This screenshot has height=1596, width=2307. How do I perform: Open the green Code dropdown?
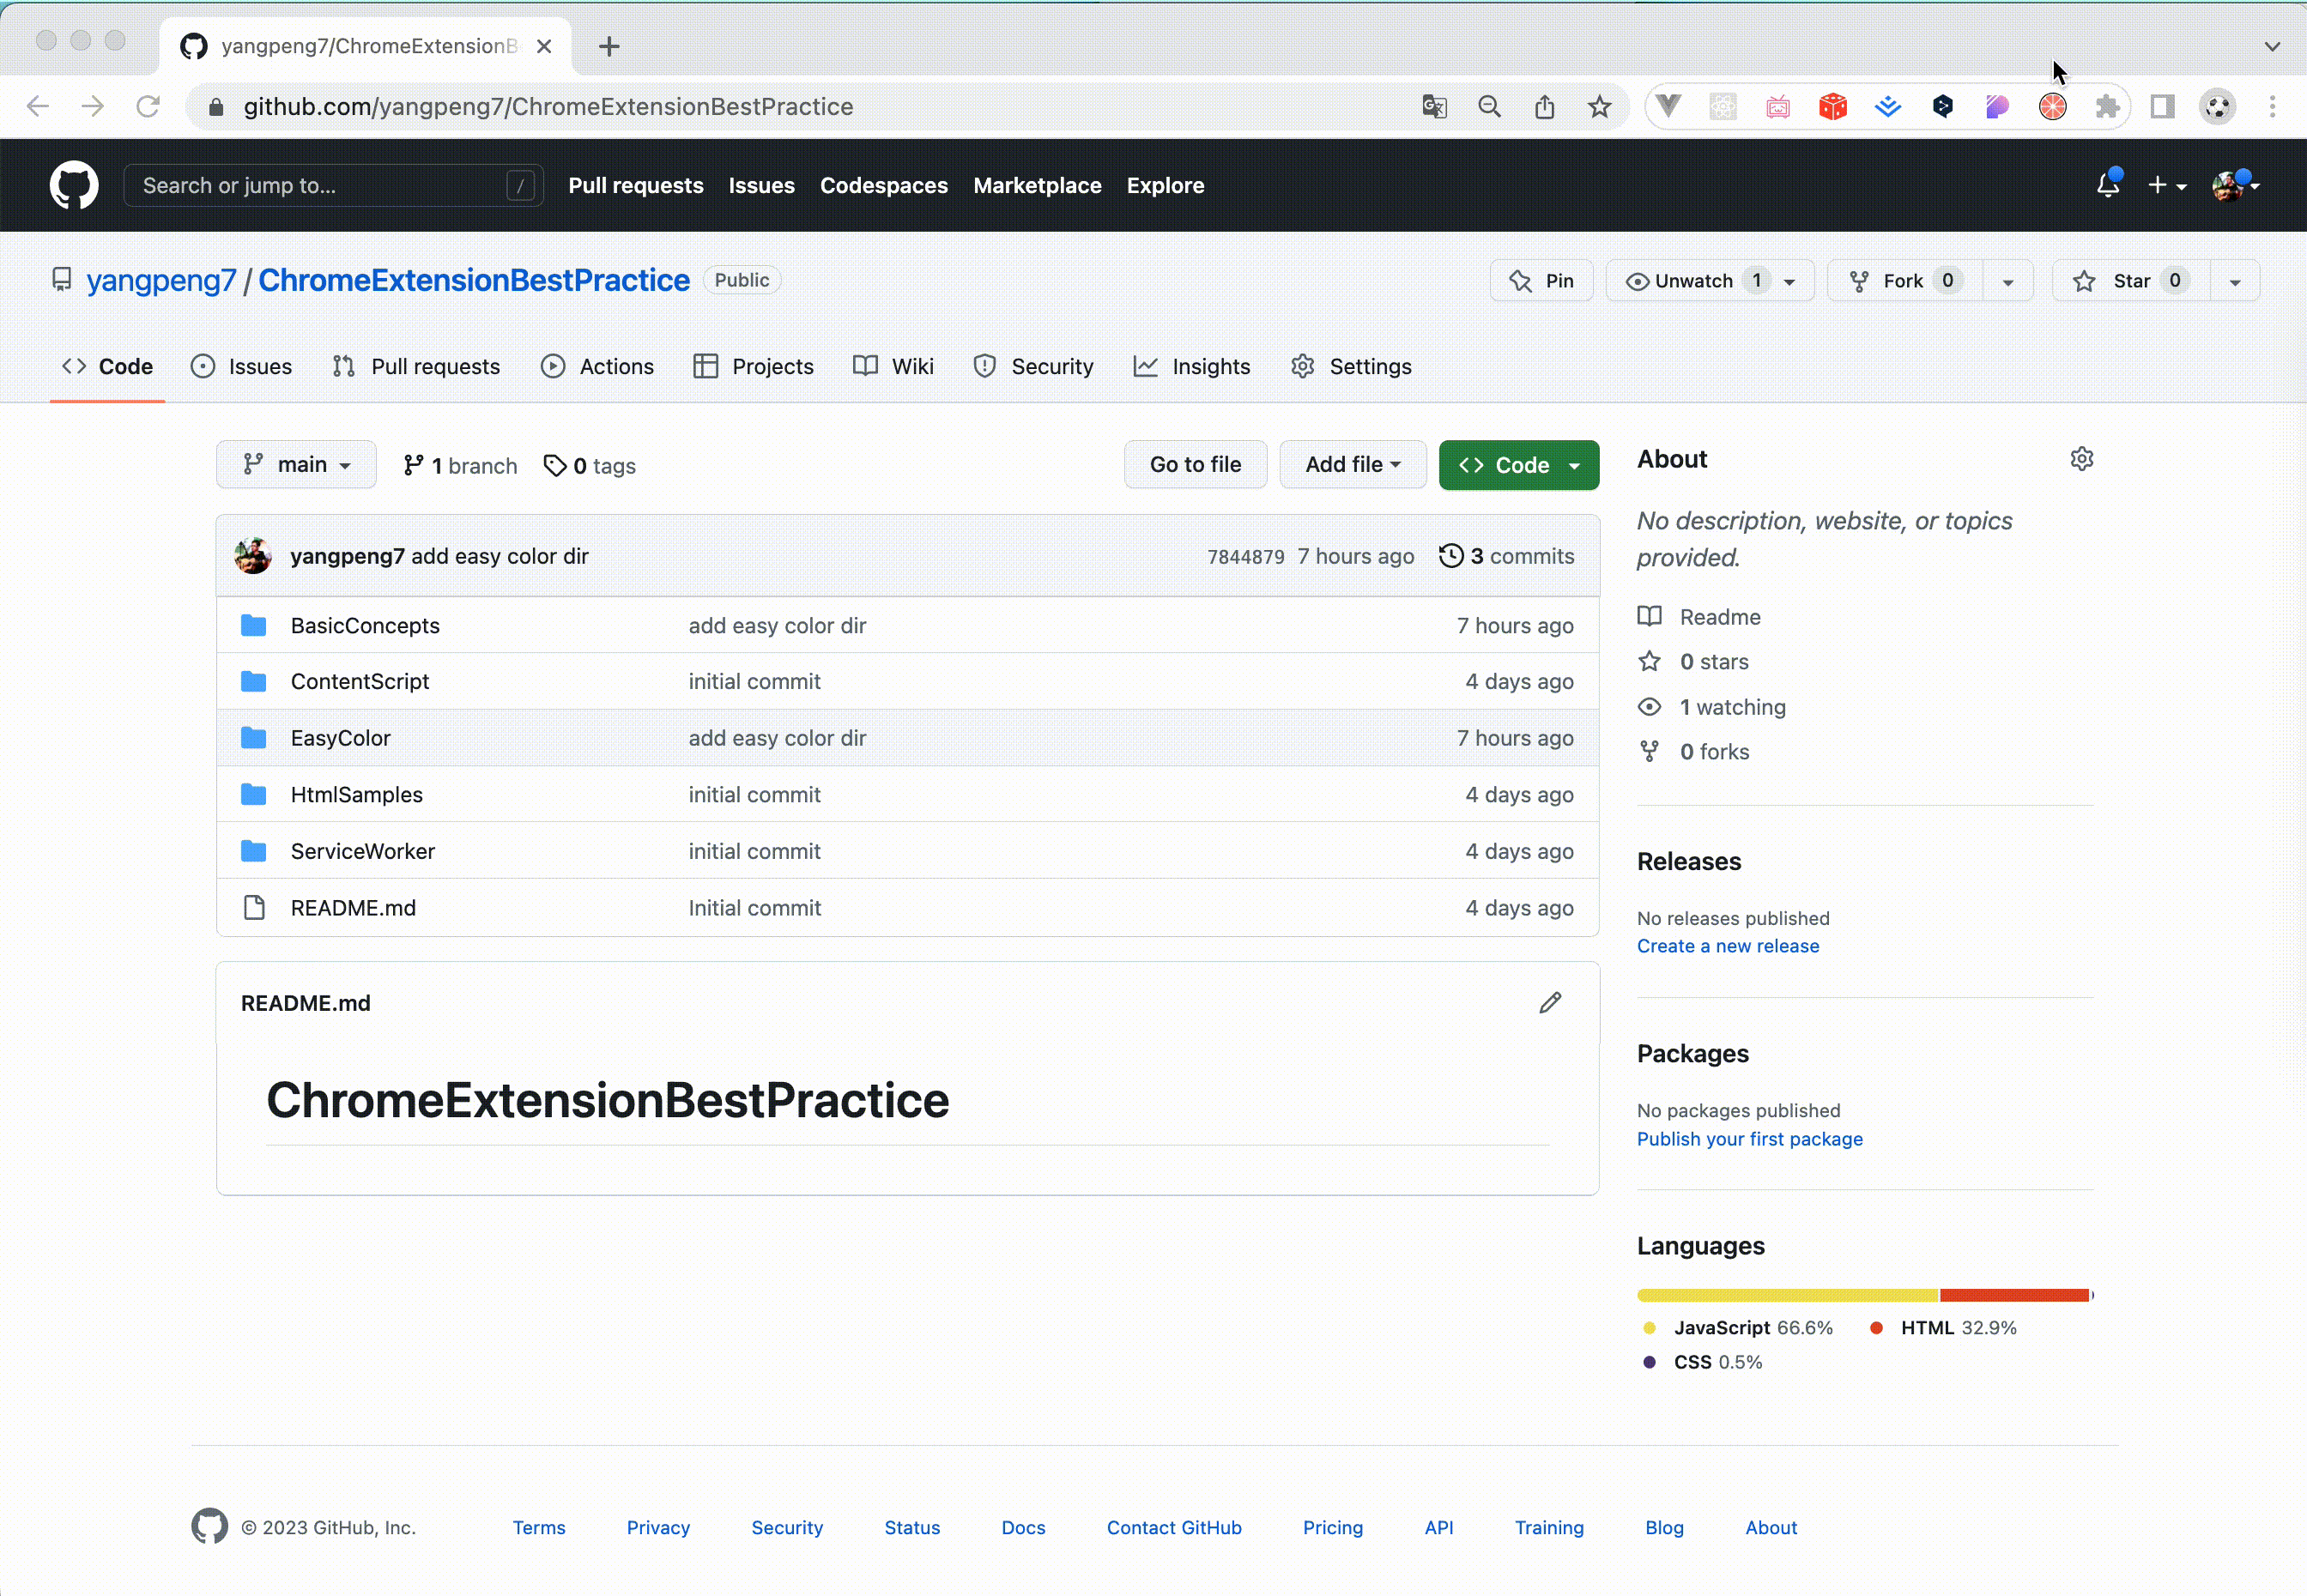1518,464
